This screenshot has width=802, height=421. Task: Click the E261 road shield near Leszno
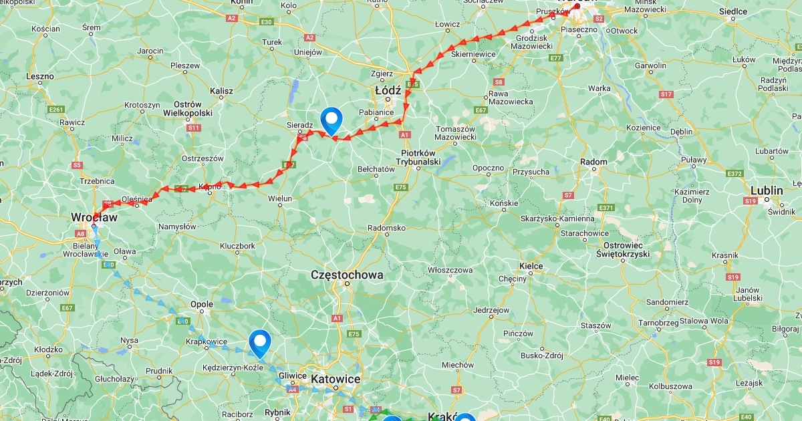click(57, 110)
